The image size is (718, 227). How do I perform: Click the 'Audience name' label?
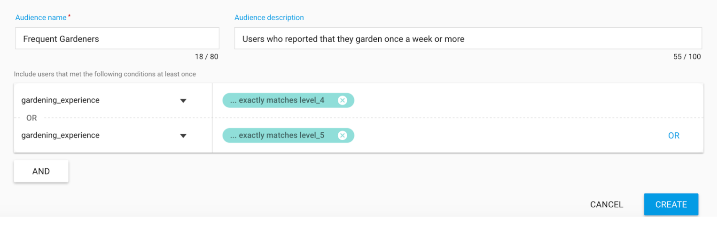(x=41, y=17)
